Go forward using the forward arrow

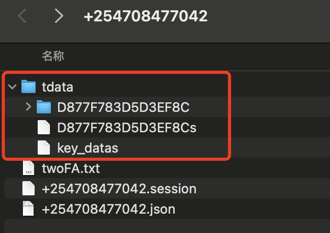click(59, 16)
